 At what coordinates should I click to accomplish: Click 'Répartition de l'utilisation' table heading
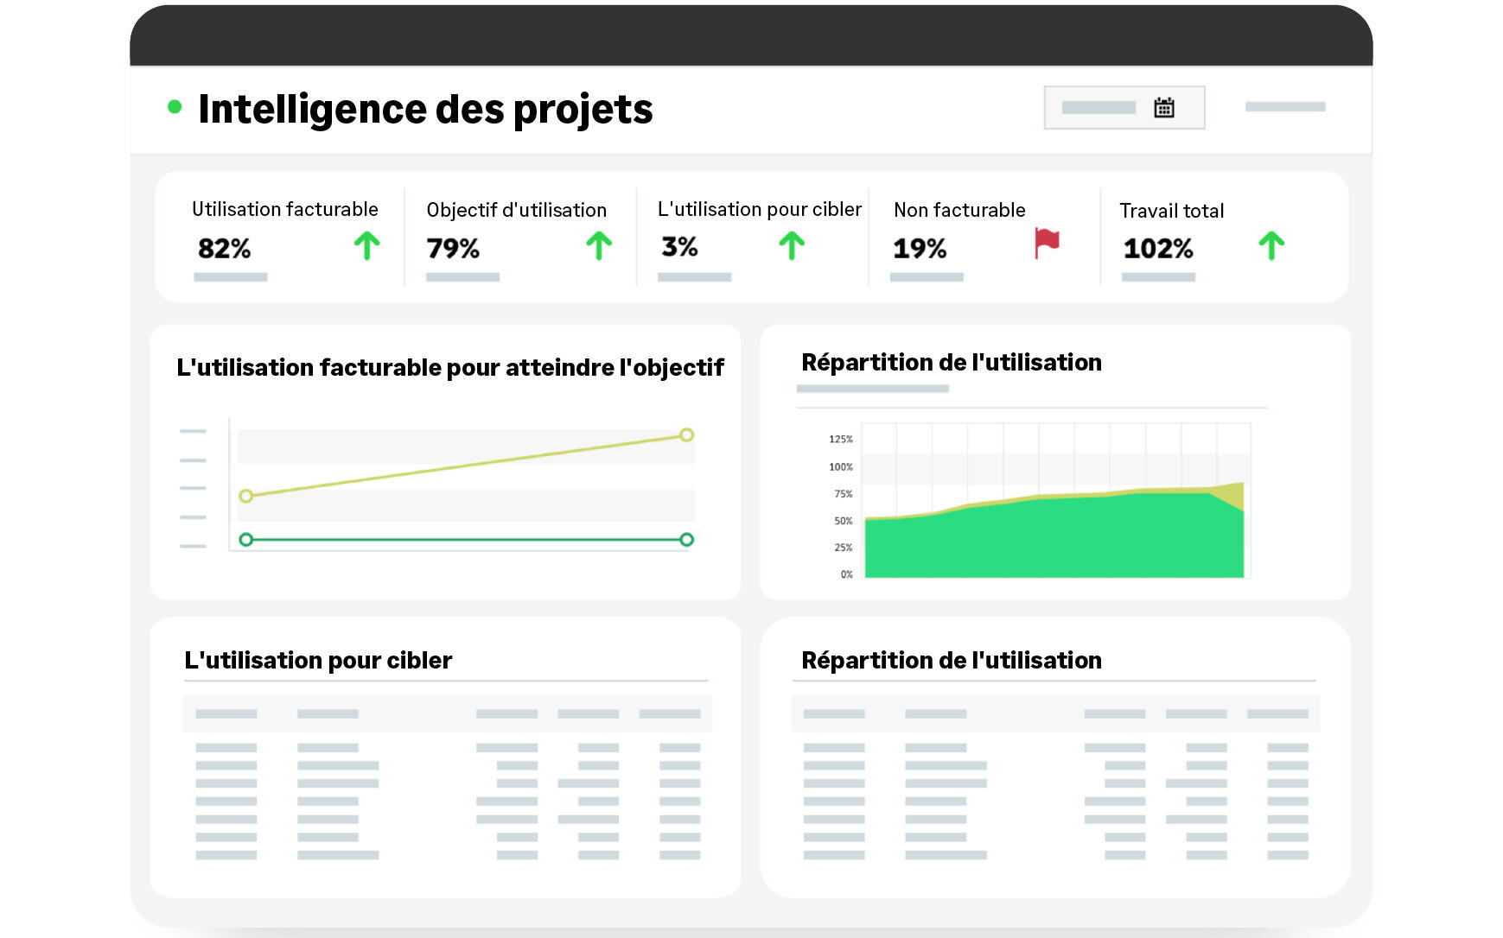(952, 661)
